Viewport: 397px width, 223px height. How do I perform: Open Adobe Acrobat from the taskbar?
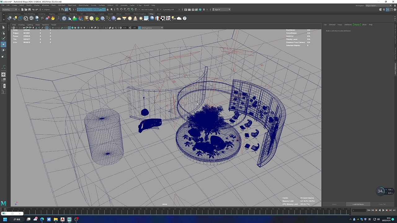(63, 220)
